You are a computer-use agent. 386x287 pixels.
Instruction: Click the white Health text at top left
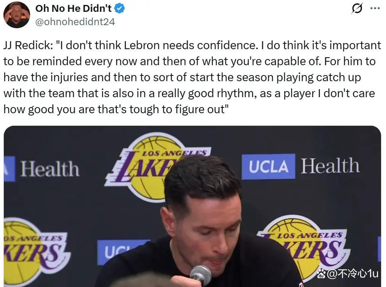coord(50,169)
